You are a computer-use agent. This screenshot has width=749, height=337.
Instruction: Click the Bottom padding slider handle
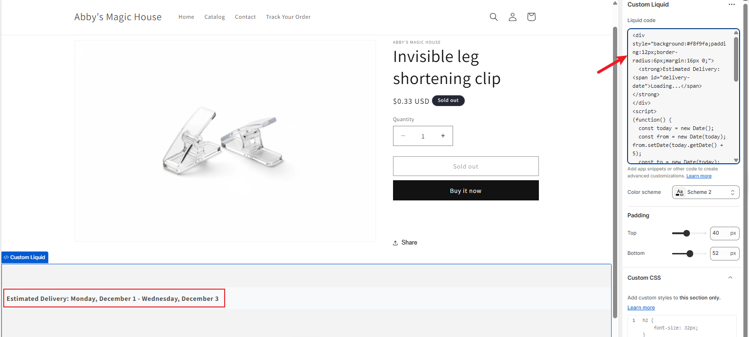tap(689, 253)
